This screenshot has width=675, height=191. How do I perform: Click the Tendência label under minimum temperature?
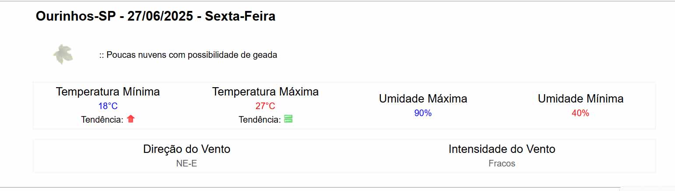(x=102, y=120)
